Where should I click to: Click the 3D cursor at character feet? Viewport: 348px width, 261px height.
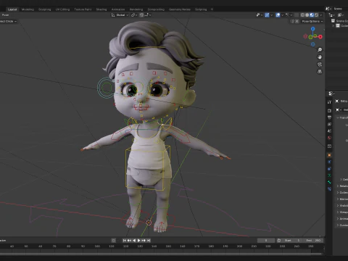click(x=149, y=223)
